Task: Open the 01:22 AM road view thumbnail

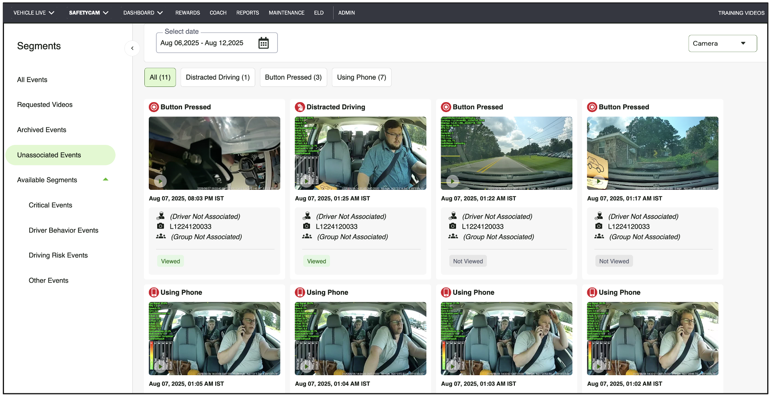Action: click(506, 153)
